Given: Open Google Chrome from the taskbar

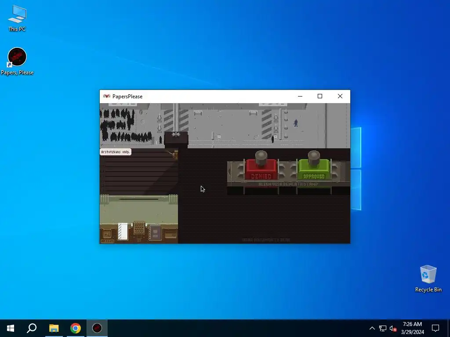Looking at the screenshot, I should pyautogui.click(x=76, y=328).
